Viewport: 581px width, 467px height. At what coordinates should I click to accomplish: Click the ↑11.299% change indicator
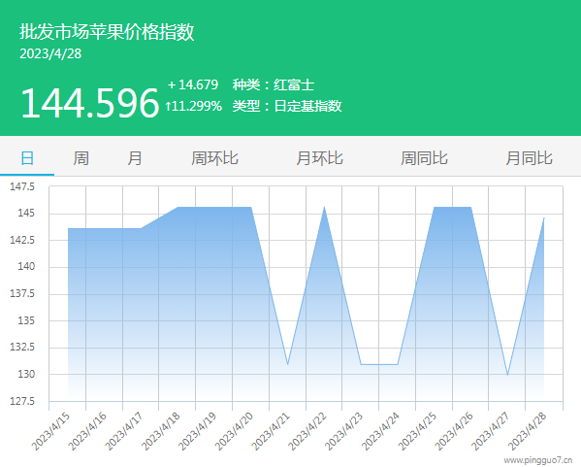pyautogui.click(x=193, y=106)
